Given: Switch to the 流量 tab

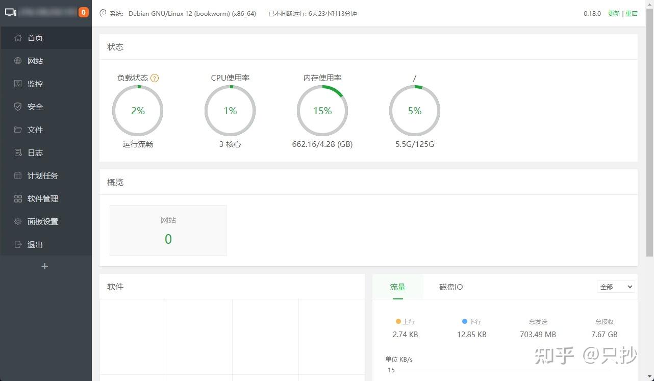Looking at the screenshot, I should (x=398, y=287).
